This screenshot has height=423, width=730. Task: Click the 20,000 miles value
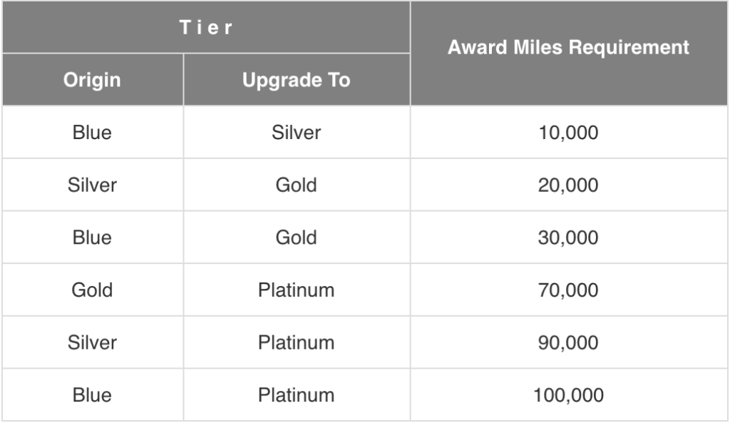point(568,185)
